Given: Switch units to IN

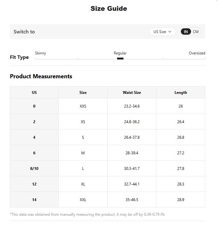Looking at the screenshot, I should 186,32.
